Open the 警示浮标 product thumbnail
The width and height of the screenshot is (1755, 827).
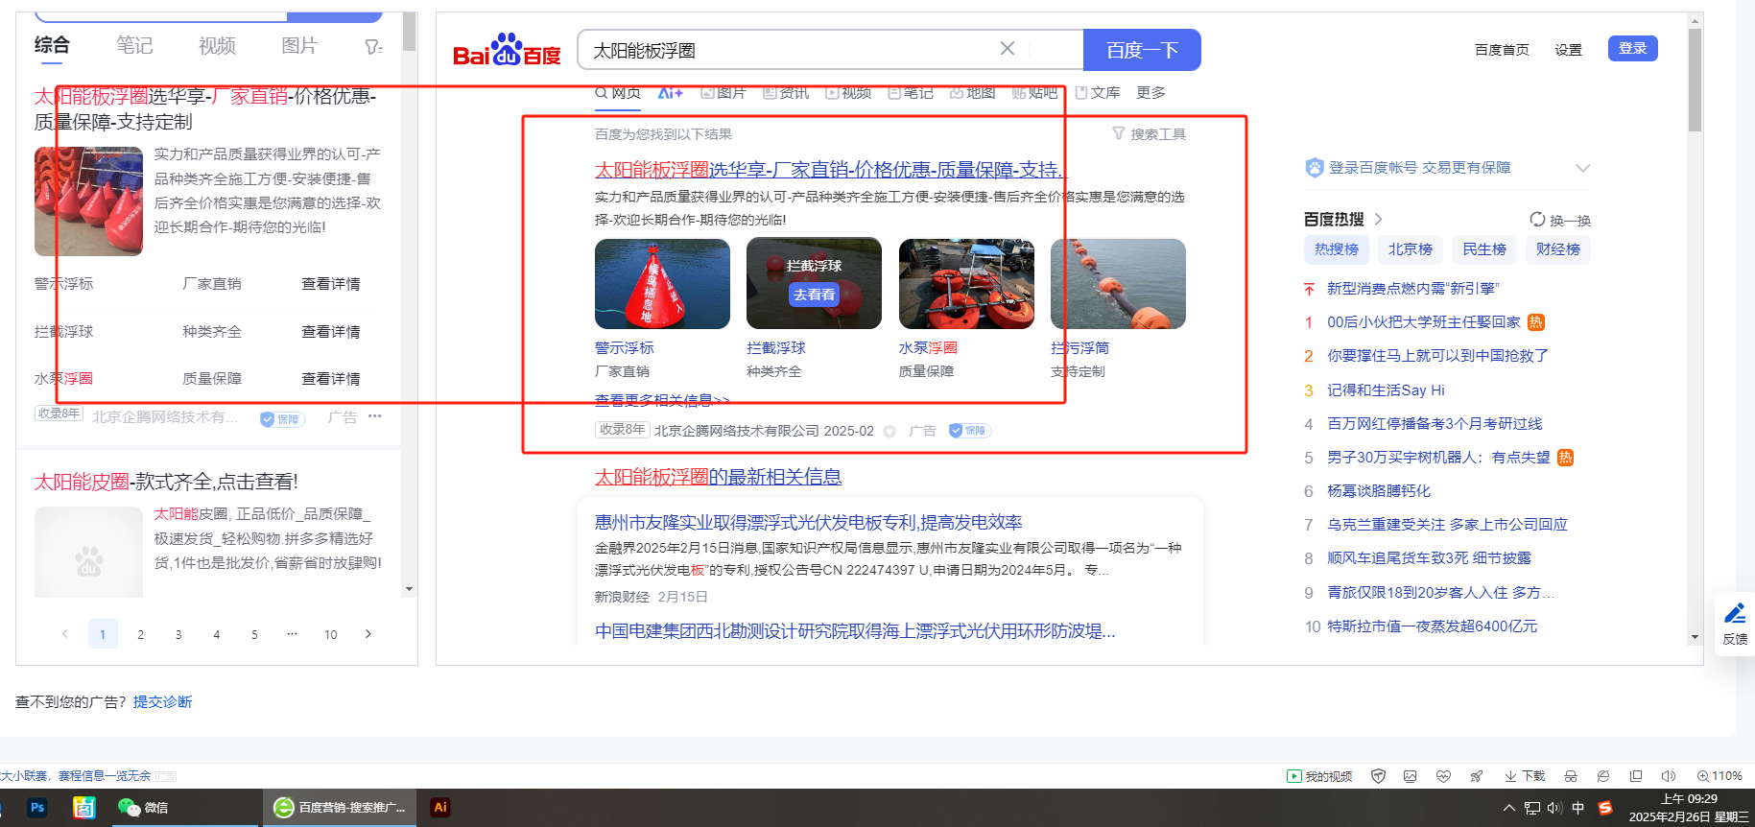662,284
